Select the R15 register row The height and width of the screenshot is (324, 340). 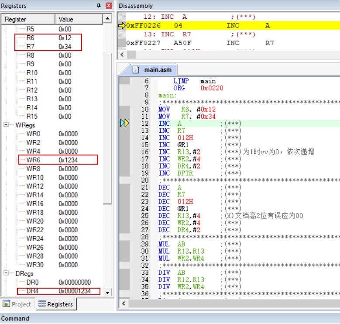click(52, 116)
